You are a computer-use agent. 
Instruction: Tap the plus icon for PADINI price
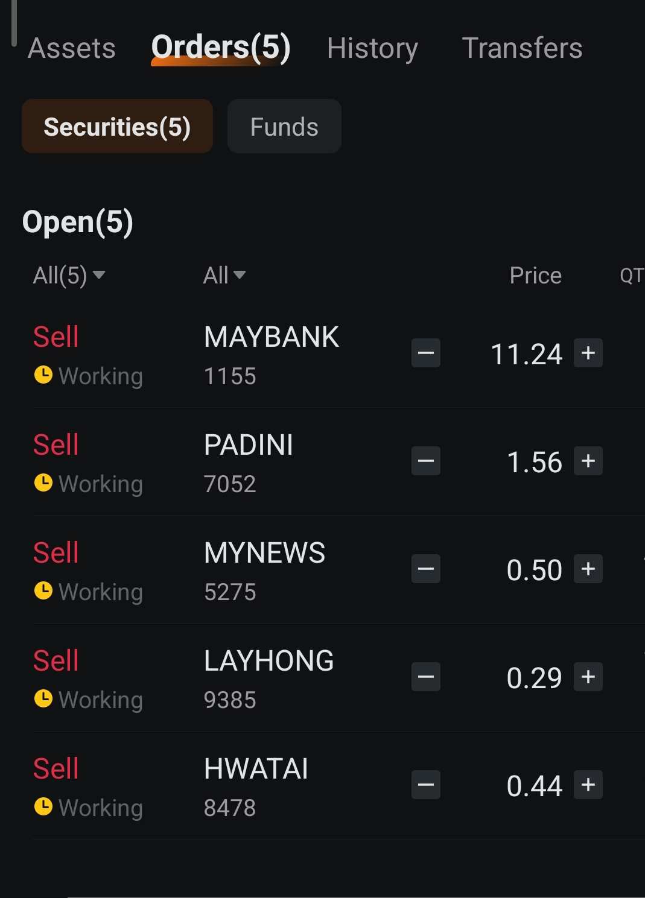[588, 461]
